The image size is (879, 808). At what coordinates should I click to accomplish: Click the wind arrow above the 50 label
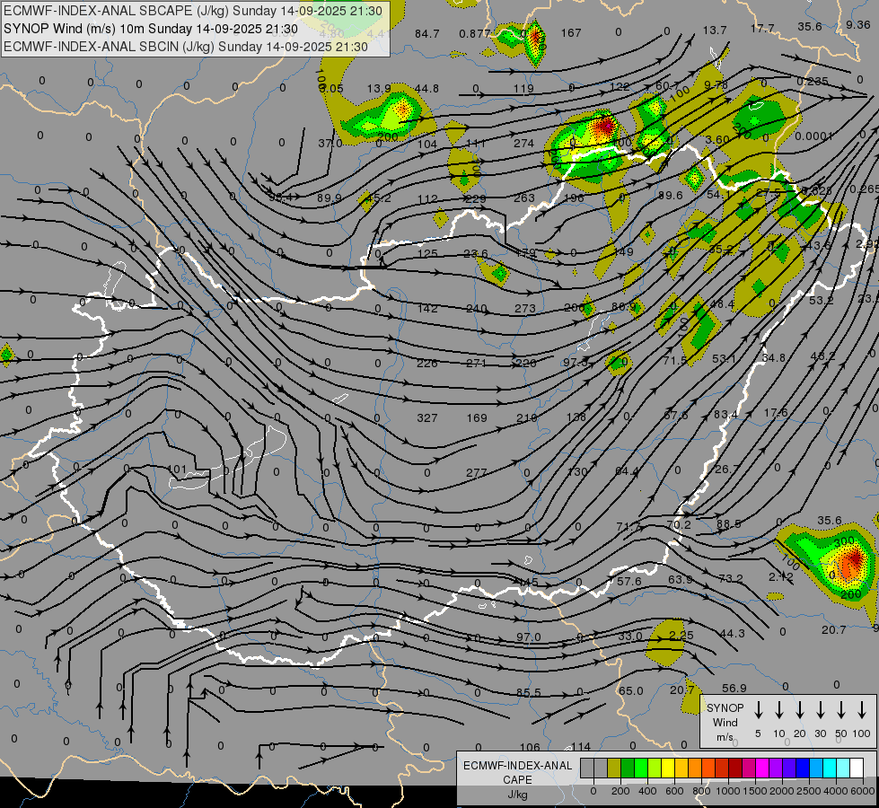point(841,710)
